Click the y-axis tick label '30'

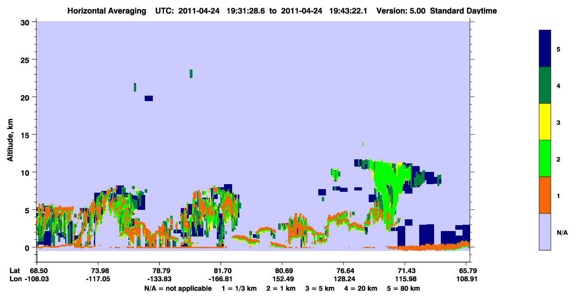click(x=26, y=22)
